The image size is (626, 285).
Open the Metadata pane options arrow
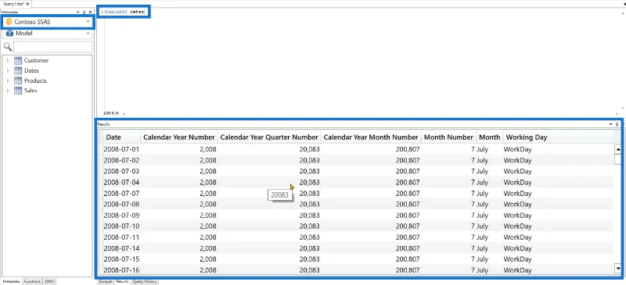tap(78, 12)
